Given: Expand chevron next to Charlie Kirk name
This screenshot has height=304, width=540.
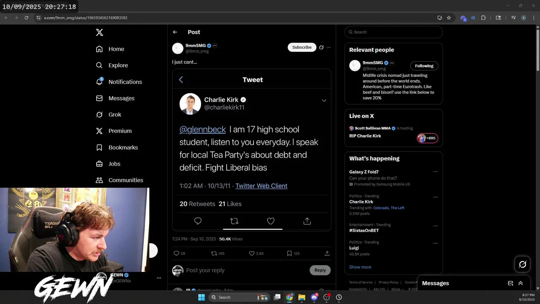Looking at the screenshot, I should click(324, 100).
